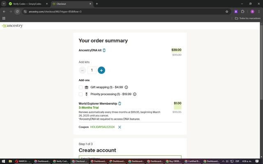Show hidden system tray icons
This screenshot has width=263, height=164.
[x=223, y=161]
